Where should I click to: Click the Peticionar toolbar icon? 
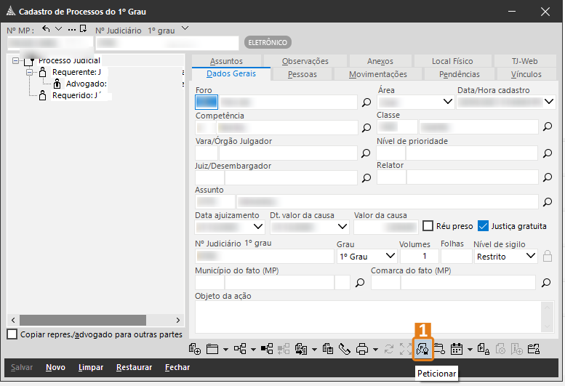422,349
